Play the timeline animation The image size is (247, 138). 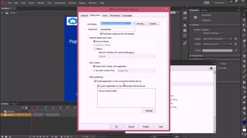pos(41,136)
